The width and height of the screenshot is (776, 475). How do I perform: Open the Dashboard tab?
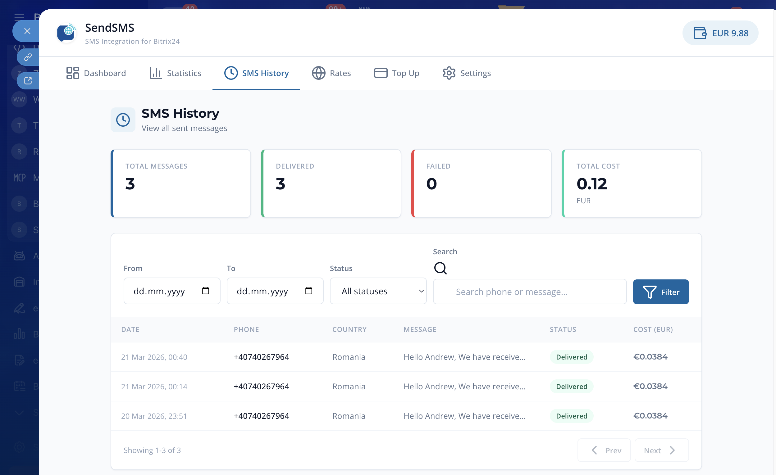(96, 73)
